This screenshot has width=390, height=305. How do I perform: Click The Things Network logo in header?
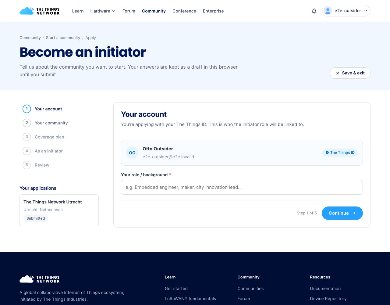(x=40, y=11)
